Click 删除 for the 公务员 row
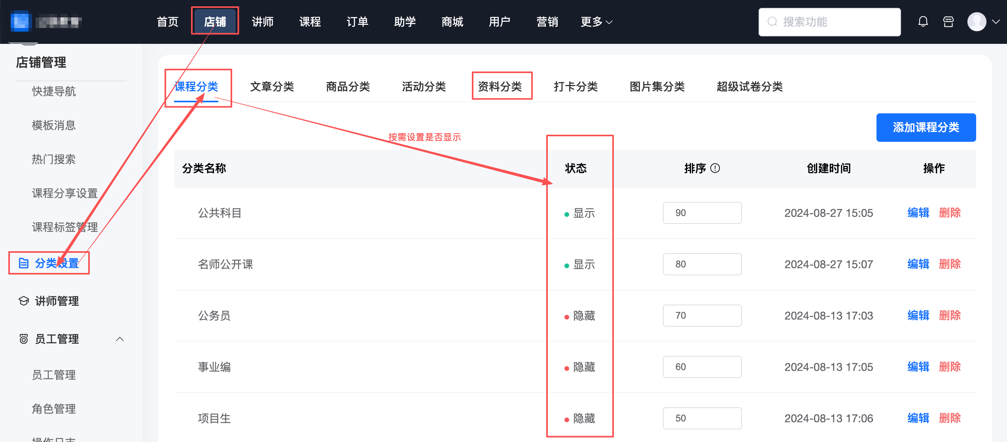 950,316
